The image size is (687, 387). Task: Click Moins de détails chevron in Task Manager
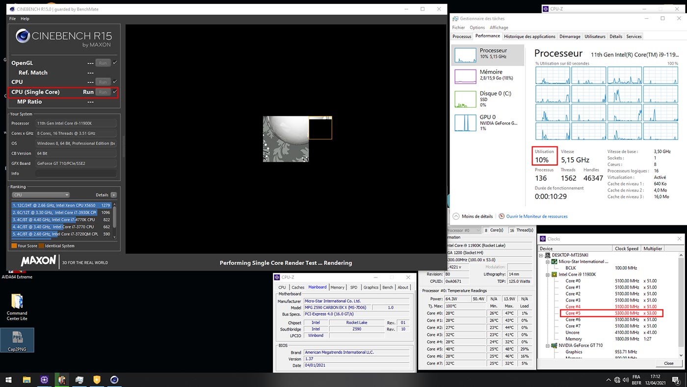click(456, 216)
